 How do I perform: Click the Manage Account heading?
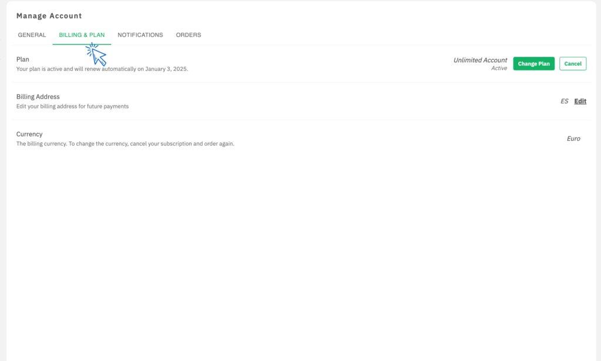(49, 16)
